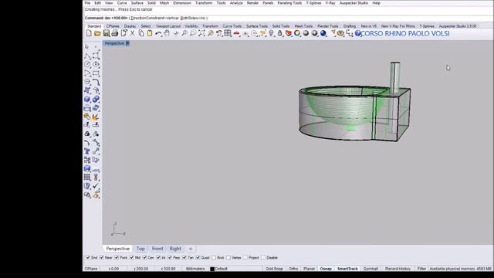Open the File menu
The height and width of the screenshot is (278, 494).
(x=87, y=3)
